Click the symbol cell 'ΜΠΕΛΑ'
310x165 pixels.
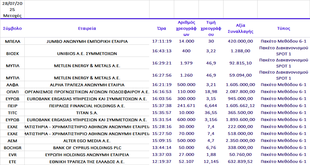tap(13, 42)
